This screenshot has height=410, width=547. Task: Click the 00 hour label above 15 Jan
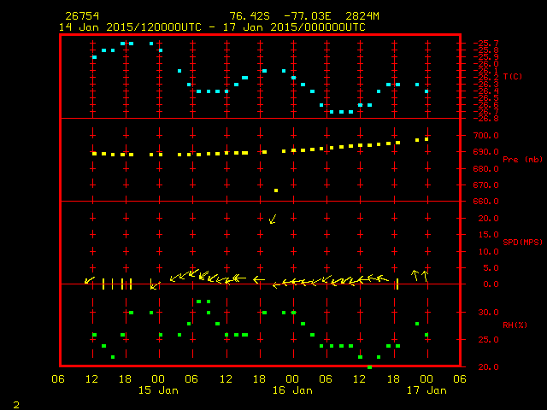158,378
